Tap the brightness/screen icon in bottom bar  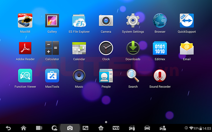(85, 128)
